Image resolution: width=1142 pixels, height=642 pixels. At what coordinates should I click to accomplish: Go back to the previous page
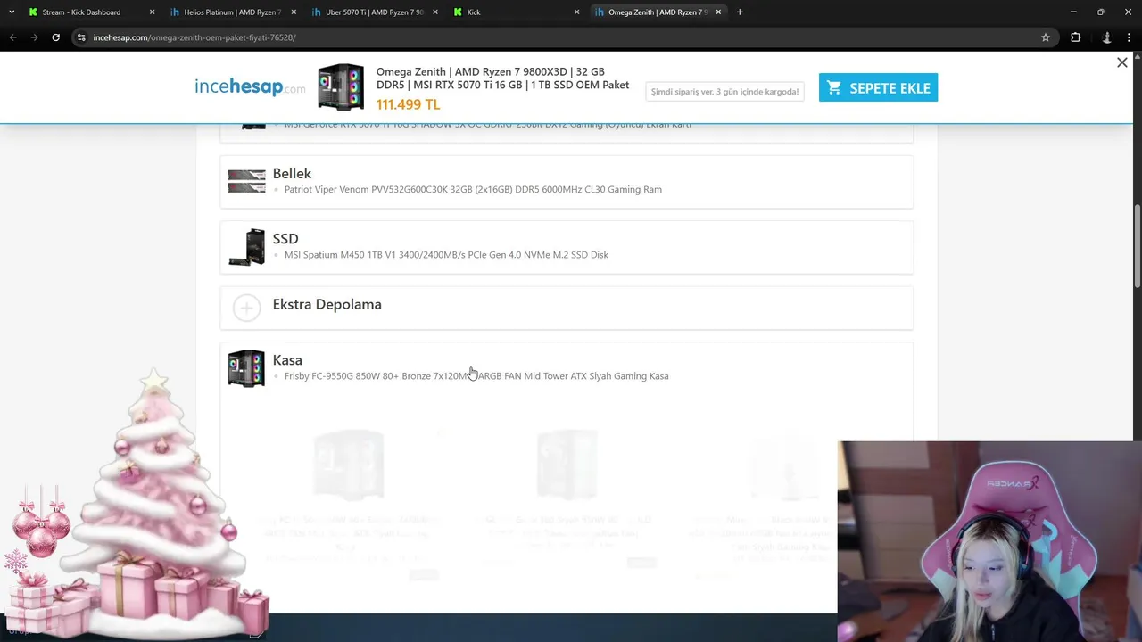(x=12, y=37)
